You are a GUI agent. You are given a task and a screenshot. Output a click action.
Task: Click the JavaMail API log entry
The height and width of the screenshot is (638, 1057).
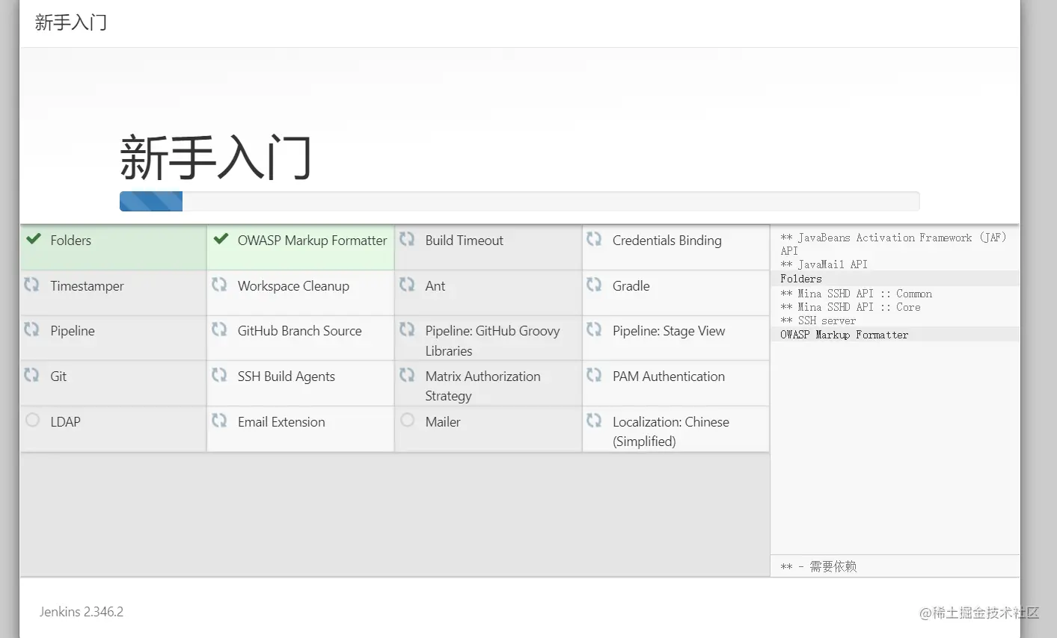[824, 264]
